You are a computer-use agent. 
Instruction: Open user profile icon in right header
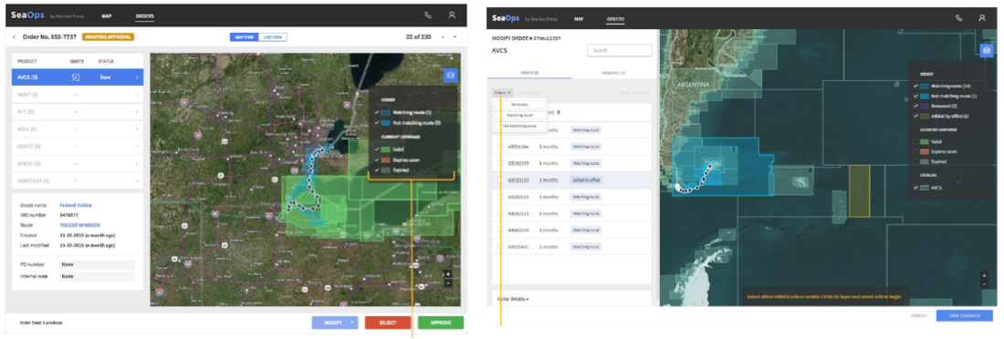click(x=981, y=18)
